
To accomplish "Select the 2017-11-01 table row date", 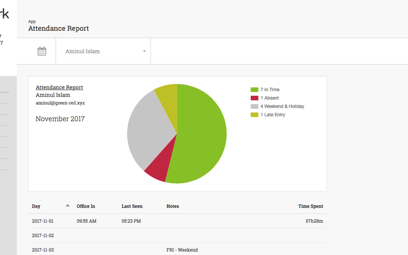I will click(x=43, y=221).
